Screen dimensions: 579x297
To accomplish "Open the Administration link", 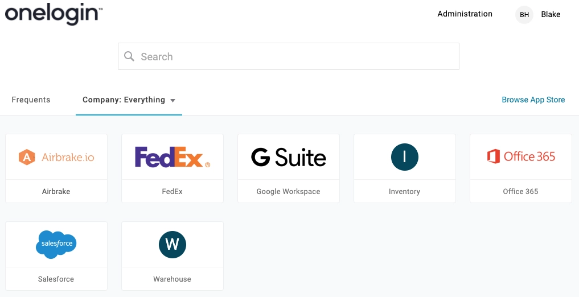I will pyautogui.click(x=465, y=14).
